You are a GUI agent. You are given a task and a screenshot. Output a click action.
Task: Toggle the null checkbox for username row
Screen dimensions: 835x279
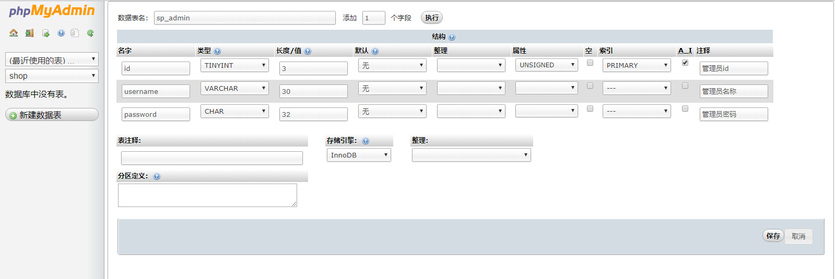pyautogui.click(x=590, y=86)
